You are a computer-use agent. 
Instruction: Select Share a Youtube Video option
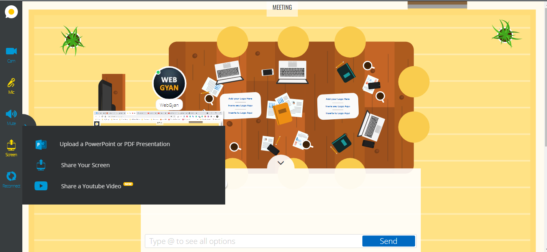coord(91,186)
